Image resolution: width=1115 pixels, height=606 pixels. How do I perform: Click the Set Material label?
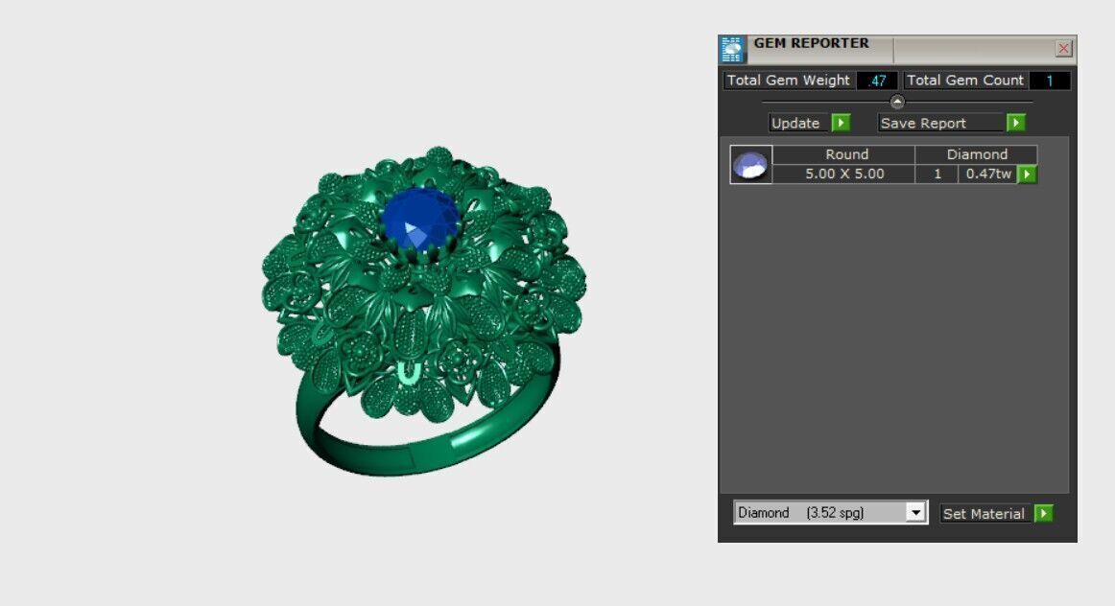tap(984, 514)
